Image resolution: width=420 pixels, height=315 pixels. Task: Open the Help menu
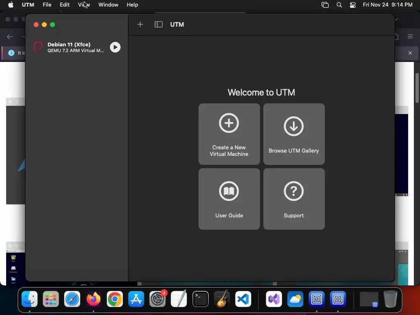[132, 5]
